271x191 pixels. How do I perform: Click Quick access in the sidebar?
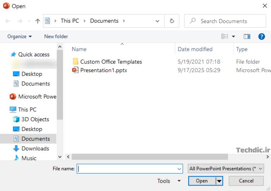point(34,55)
